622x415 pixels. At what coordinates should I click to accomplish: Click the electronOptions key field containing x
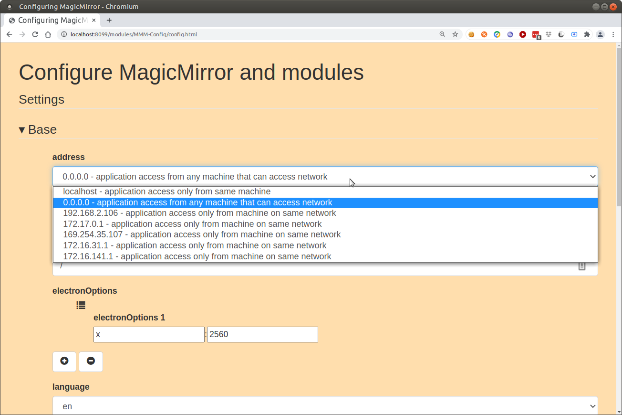[149, 334]
